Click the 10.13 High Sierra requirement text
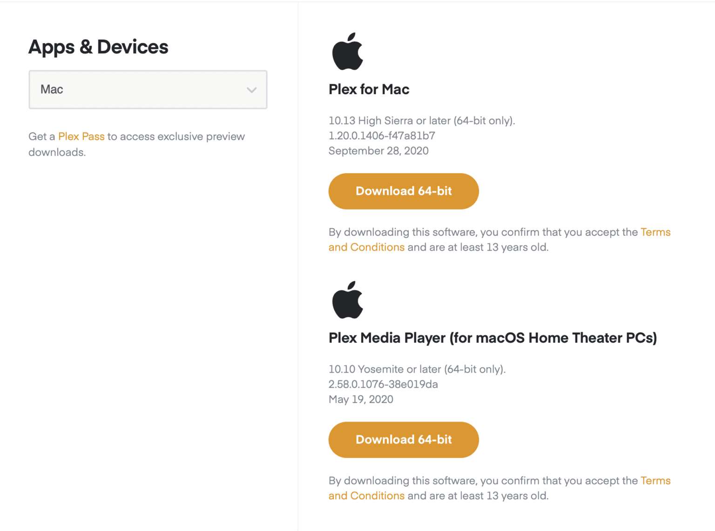 tap(422, 120)
